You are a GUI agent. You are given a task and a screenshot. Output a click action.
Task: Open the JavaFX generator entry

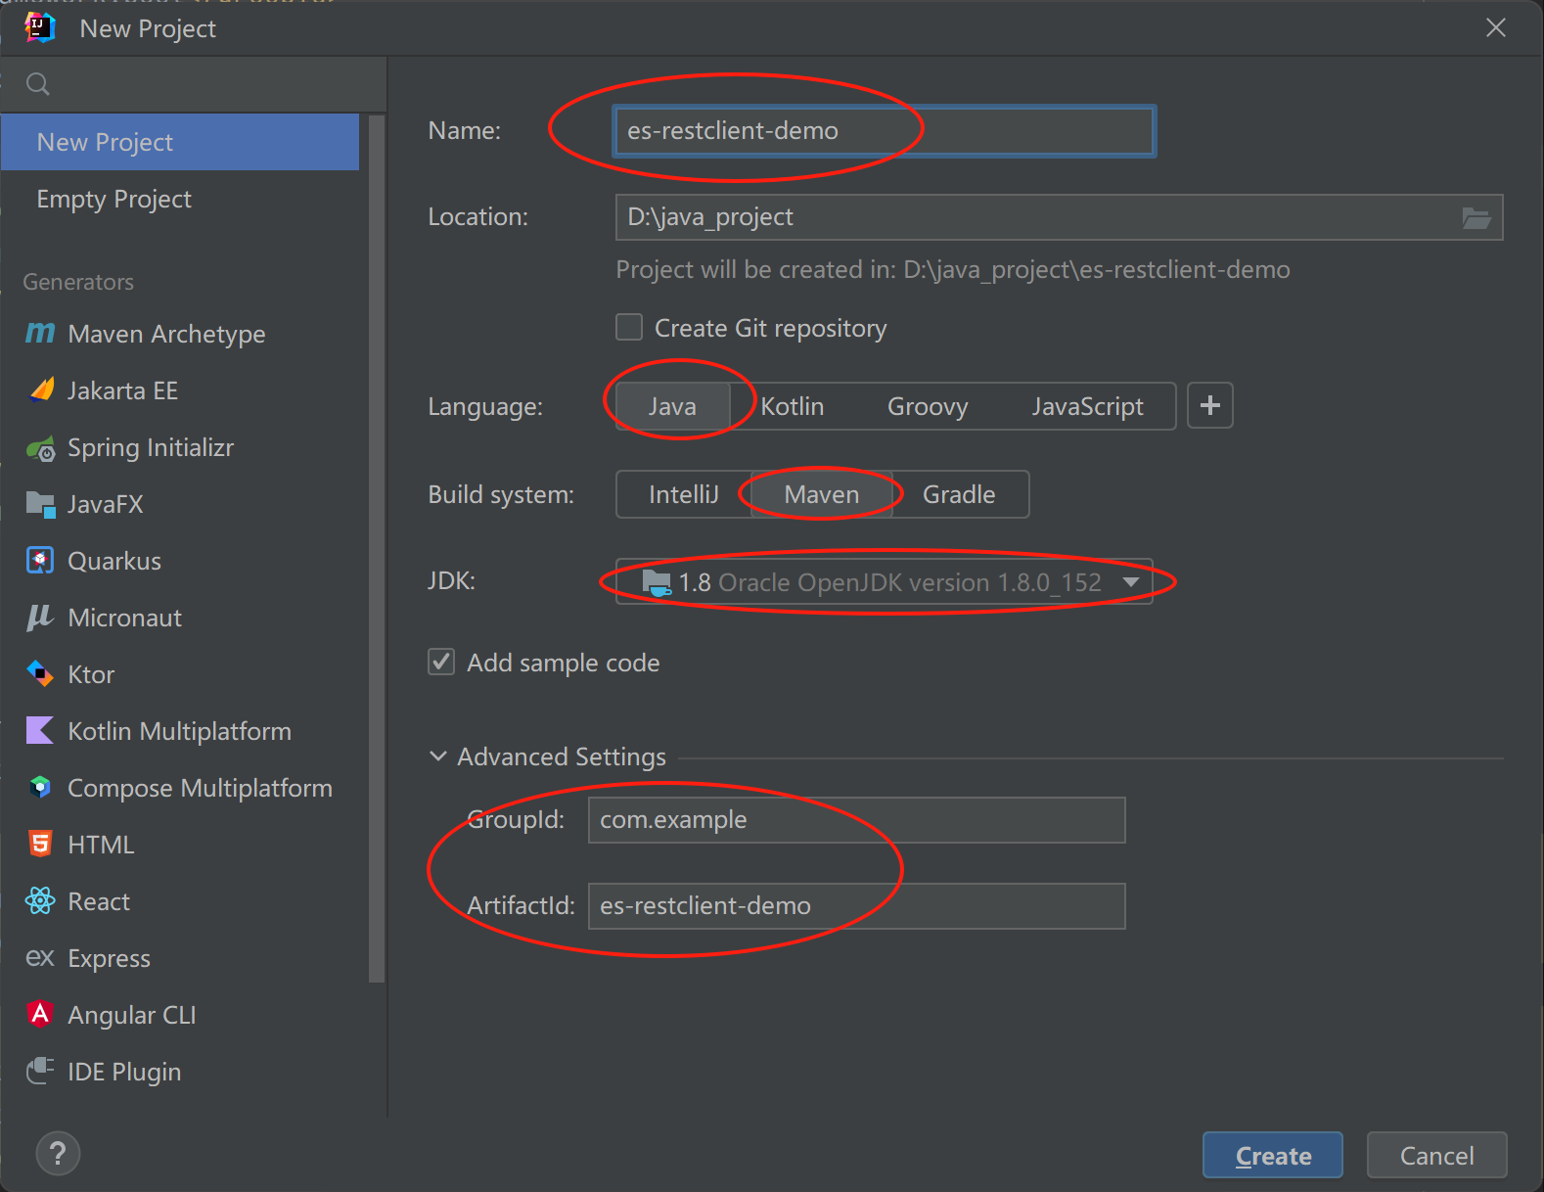180,504
